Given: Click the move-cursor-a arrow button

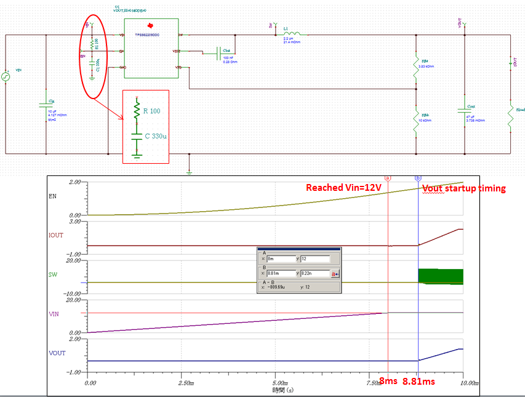Looking at the screenshot, I should [335, 274].
